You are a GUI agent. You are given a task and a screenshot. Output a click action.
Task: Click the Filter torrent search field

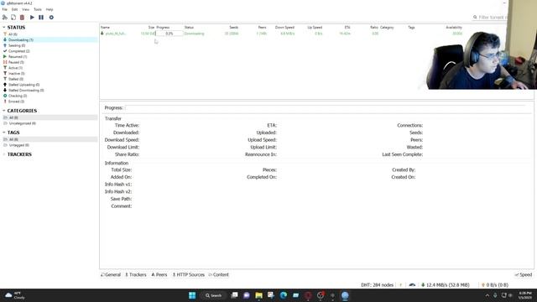490,17
